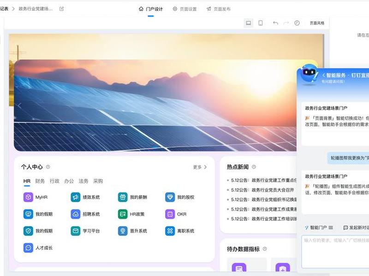Click info icon beside 个人中心
Screen dimensions: 369x276
coord(48,167)
